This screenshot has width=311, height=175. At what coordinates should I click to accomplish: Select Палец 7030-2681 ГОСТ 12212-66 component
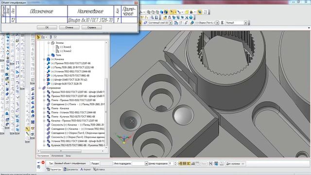[x=72, y=67]
